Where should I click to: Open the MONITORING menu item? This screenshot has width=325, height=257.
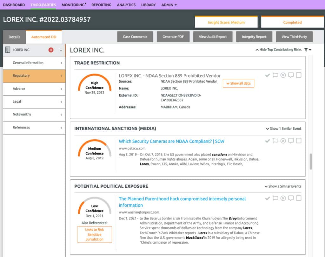point(73,5)
